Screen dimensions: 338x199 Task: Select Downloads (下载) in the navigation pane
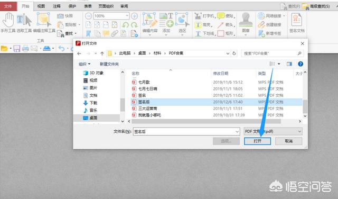90,103
